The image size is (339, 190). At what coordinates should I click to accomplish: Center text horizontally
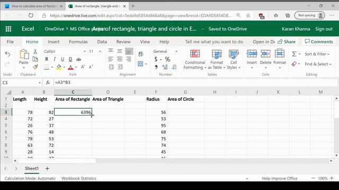point(120,59)
